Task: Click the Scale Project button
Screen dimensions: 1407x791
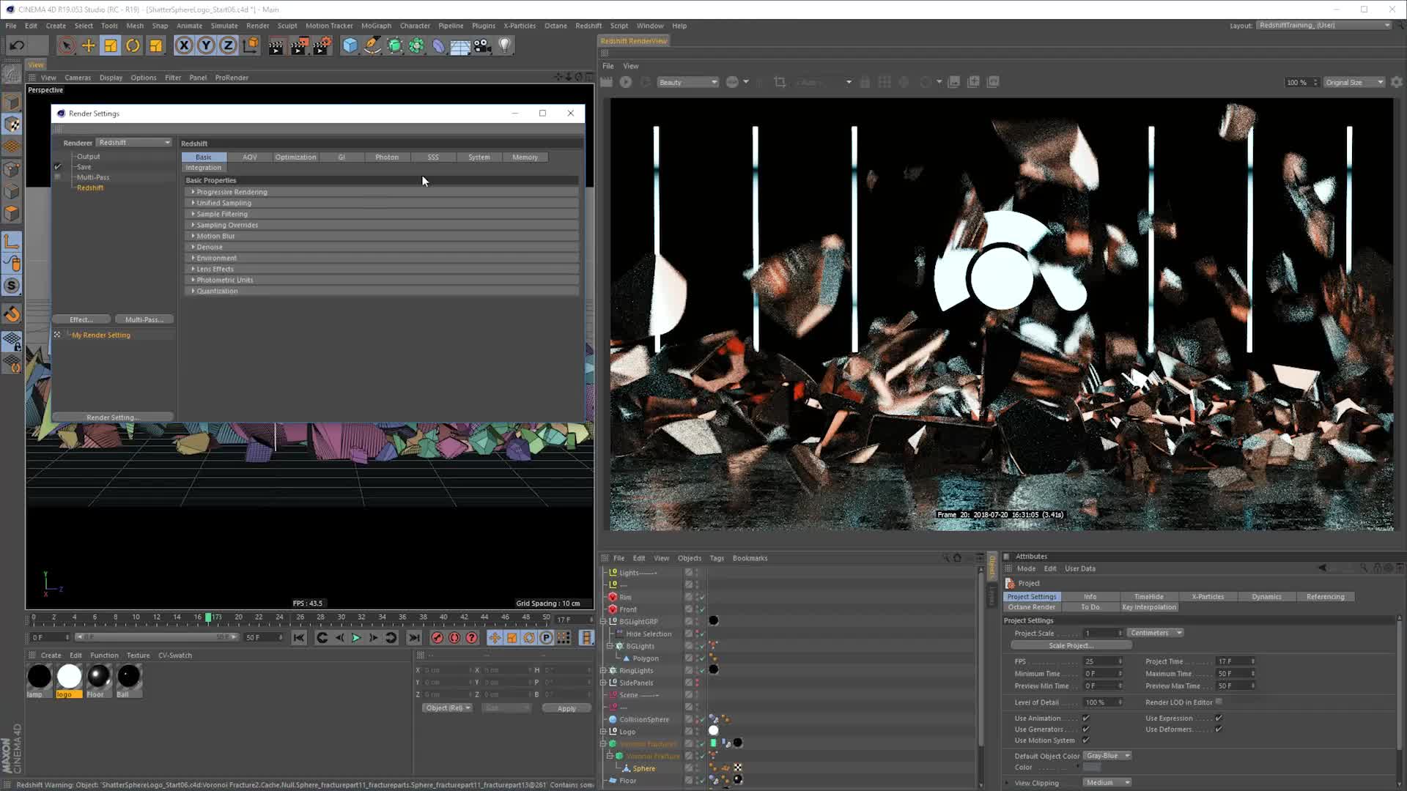Action: (x=1072, y=645)
